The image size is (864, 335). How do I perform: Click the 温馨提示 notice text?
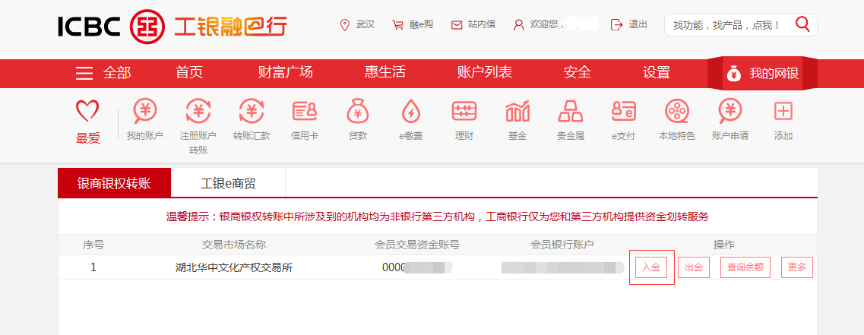click(x=437, y=216)
